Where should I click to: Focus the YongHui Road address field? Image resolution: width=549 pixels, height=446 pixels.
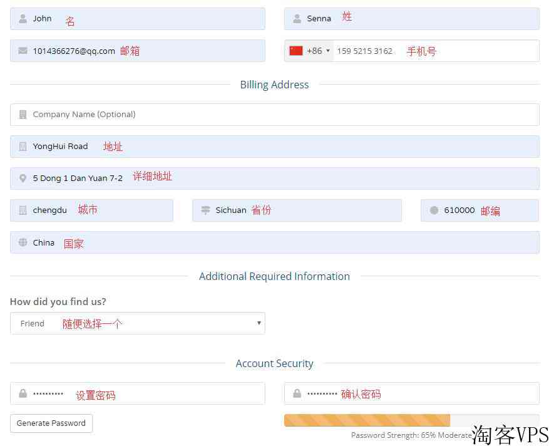274,147
